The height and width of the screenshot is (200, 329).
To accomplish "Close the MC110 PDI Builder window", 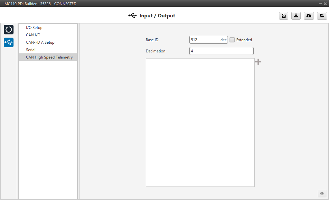I will click(x=325, y=4).
